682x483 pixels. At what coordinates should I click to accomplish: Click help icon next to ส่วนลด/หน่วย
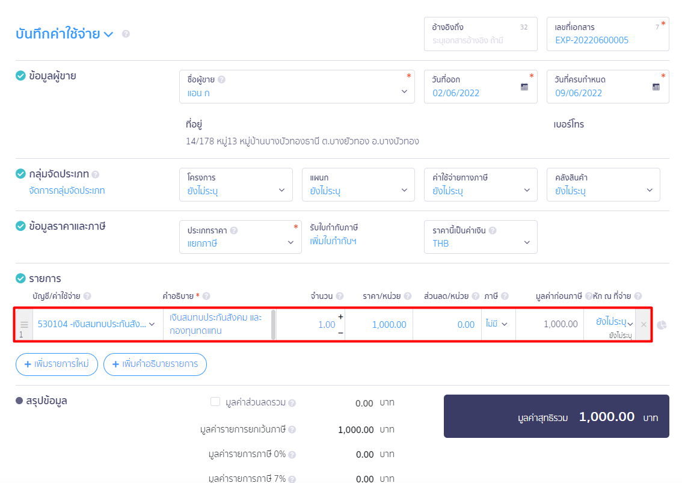[x=476, y=297]
